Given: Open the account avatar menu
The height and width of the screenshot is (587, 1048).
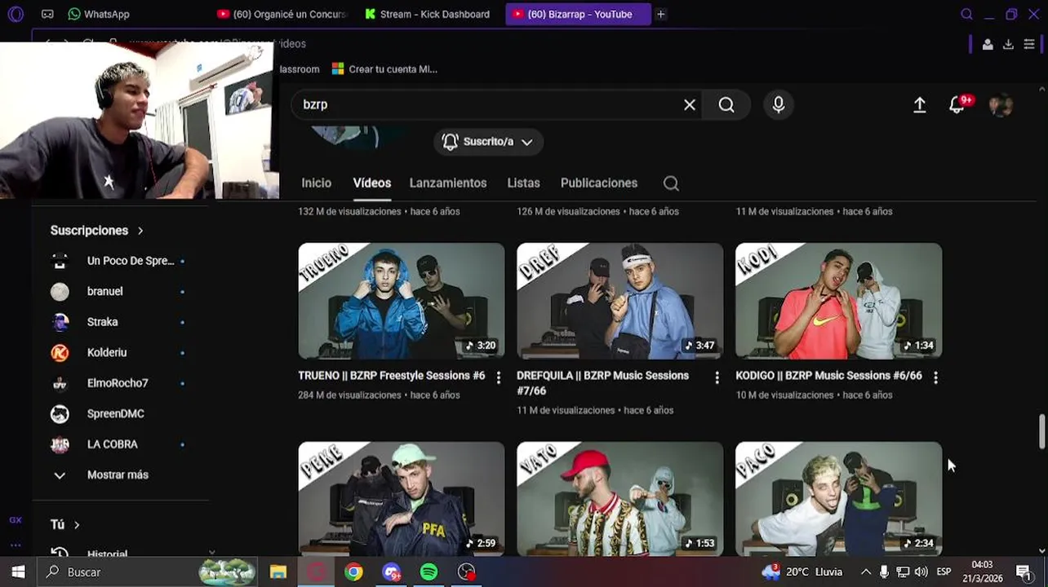Looking at the screenshot, I should coord(1001,105).
